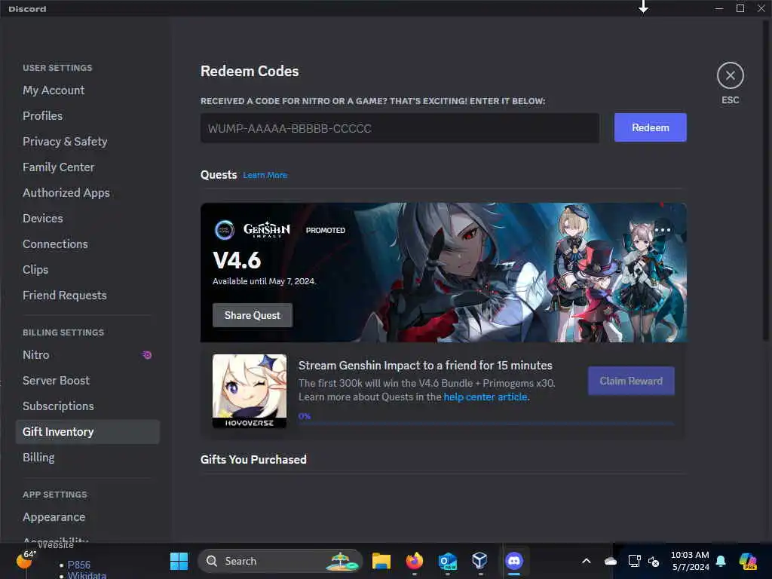Open My Account settings

(x=54, y=90)
